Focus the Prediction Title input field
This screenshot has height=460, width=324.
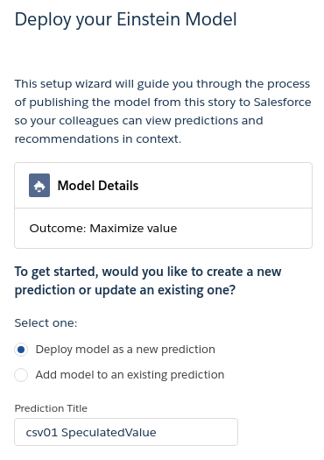(126, 432)
